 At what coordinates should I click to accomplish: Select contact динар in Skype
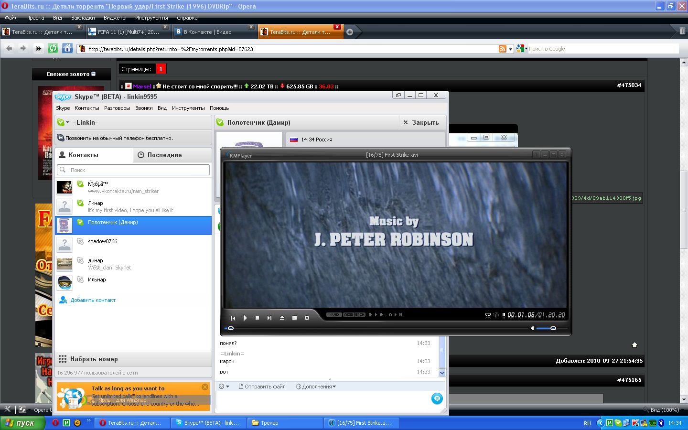click(133, 264)
